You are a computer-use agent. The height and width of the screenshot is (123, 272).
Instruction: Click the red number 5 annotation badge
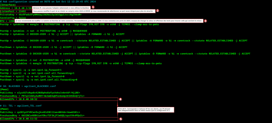121,119
